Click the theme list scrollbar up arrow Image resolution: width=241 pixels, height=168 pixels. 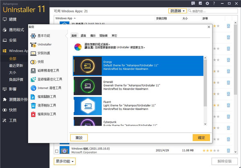pyautogui.click(x=205, y=58)
